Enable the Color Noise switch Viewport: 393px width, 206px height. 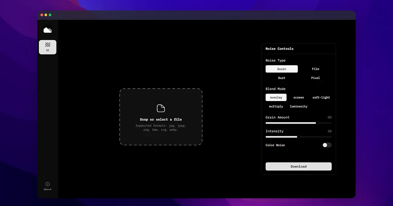(327, 145)
